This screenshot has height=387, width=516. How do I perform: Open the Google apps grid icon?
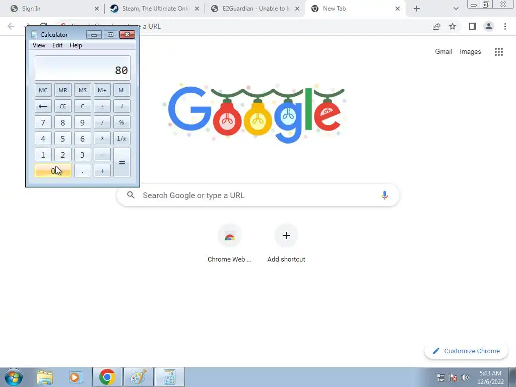[499, 52]
